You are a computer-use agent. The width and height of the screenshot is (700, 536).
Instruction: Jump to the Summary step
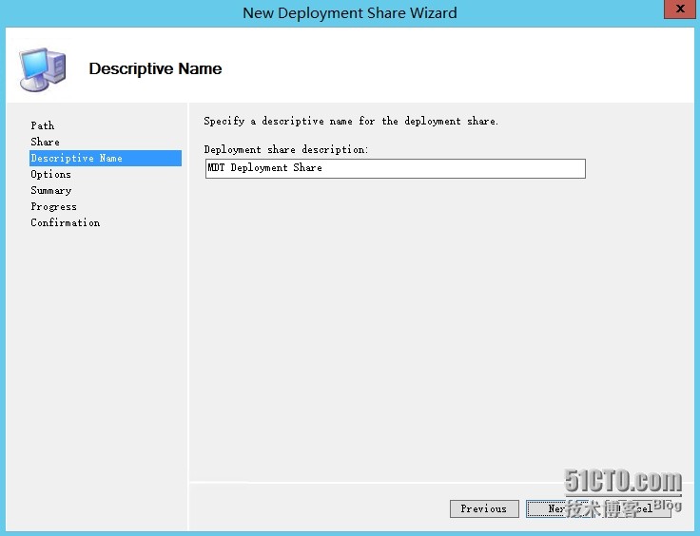point(51,190)
